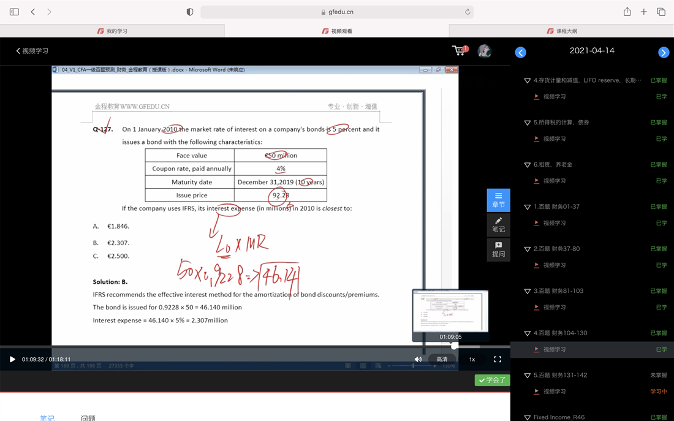Go forward in browser history

pyautogui.click(x=49, y=12)
